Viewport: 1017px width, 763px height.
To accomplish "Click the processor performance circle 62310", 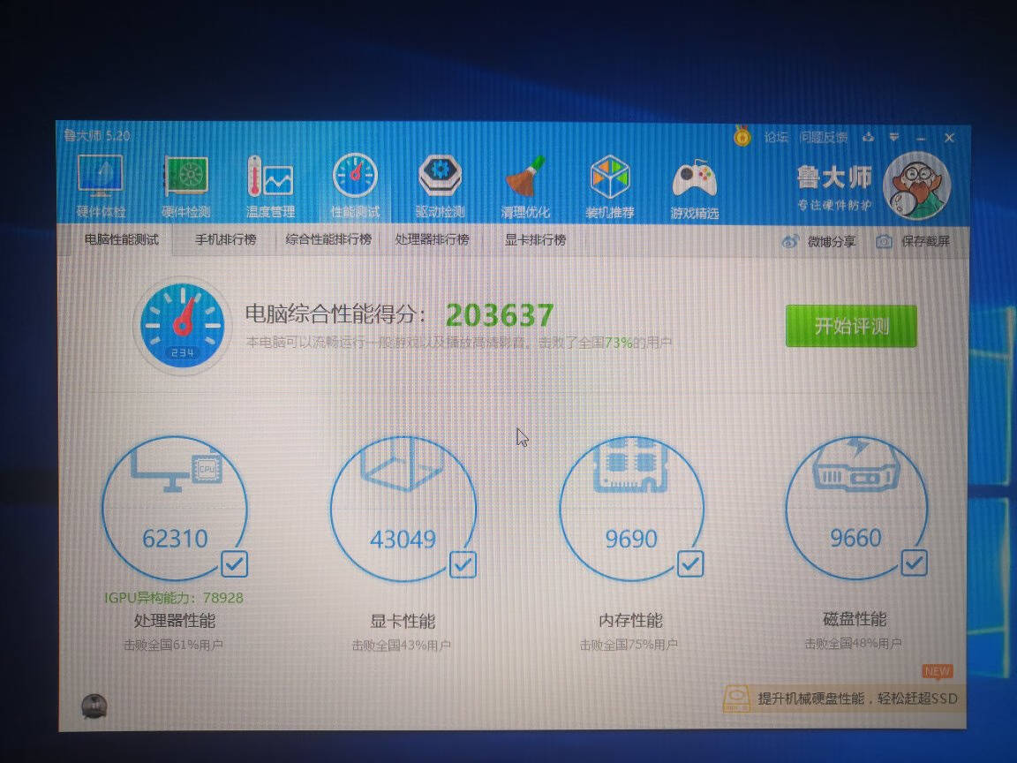I will pyautogui.click(x=175, y=508).
